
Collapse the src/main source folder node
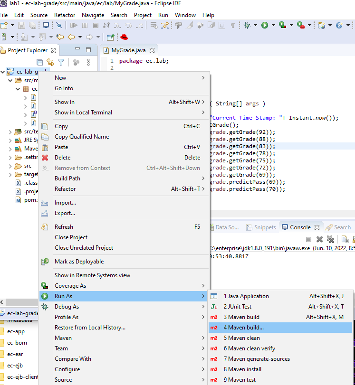[x=10, y=80]
